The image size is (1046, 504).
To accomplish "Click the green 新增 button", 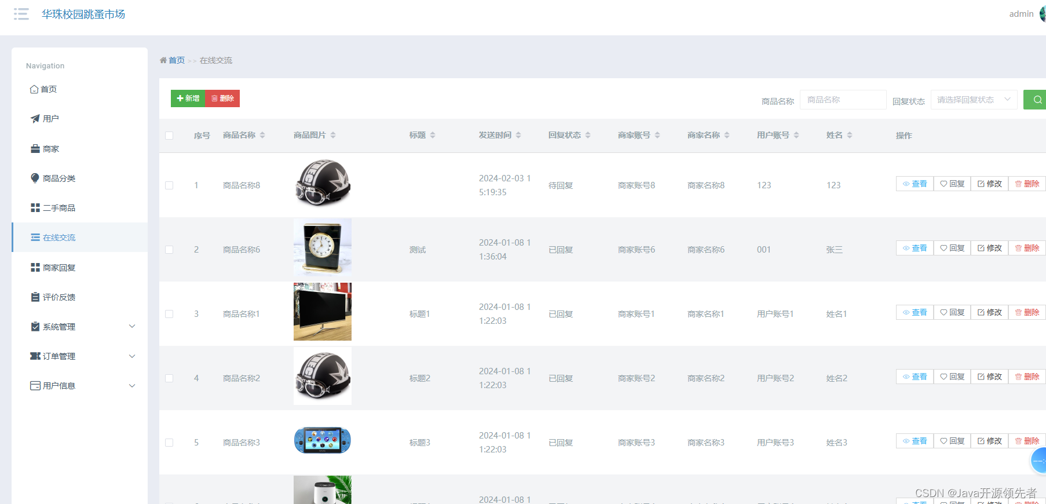I will pos(188,98).
